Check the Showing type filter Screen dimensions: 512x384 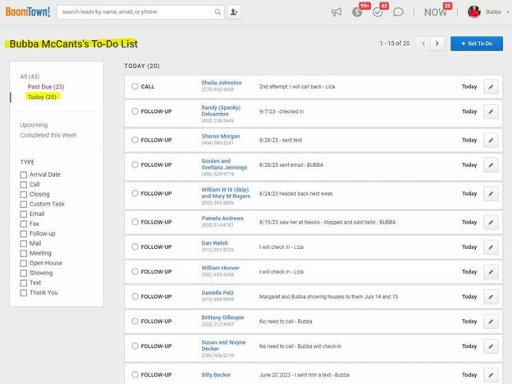click(24, 273)
